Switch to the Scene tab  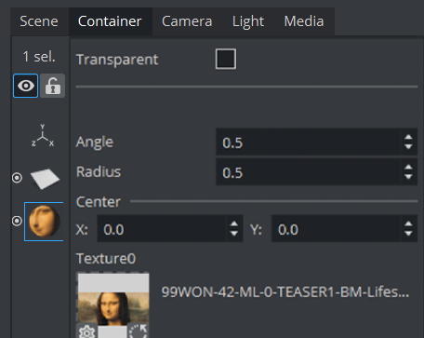pyautogui.click(x=39, y=21)
